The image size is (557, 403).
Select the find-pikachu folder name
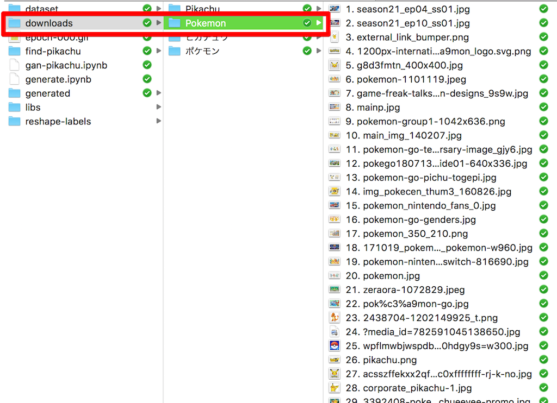pyautogui.click(x=53, y=52)
